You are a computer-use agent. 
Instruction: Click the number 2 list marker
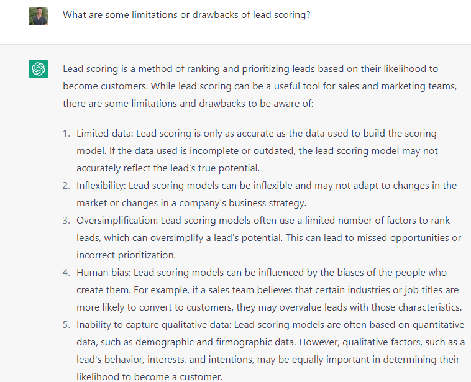pyautogui.click(x=66, y=186)
